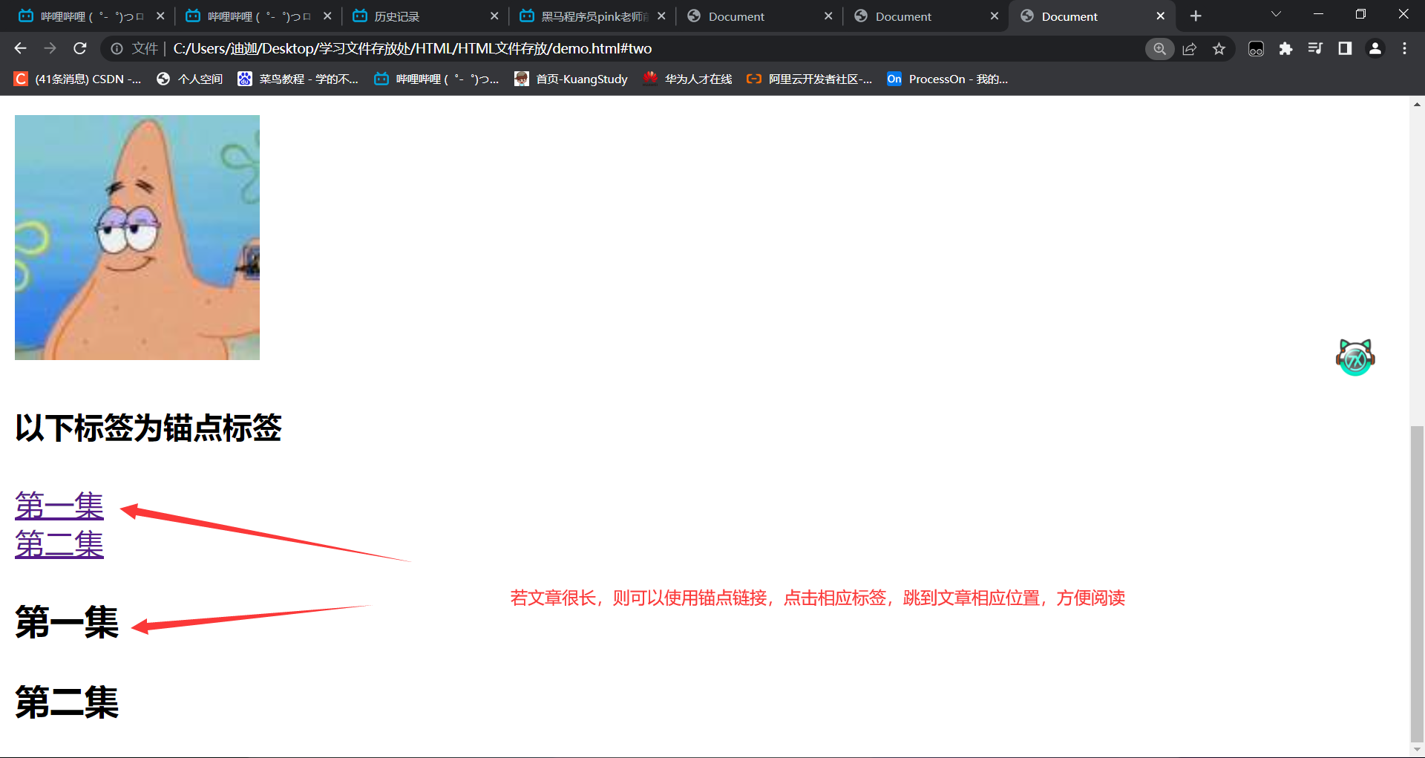The image size is (1425, 758).
Task: Open the media control playlist icon
Action: (x=1315, y=48)
